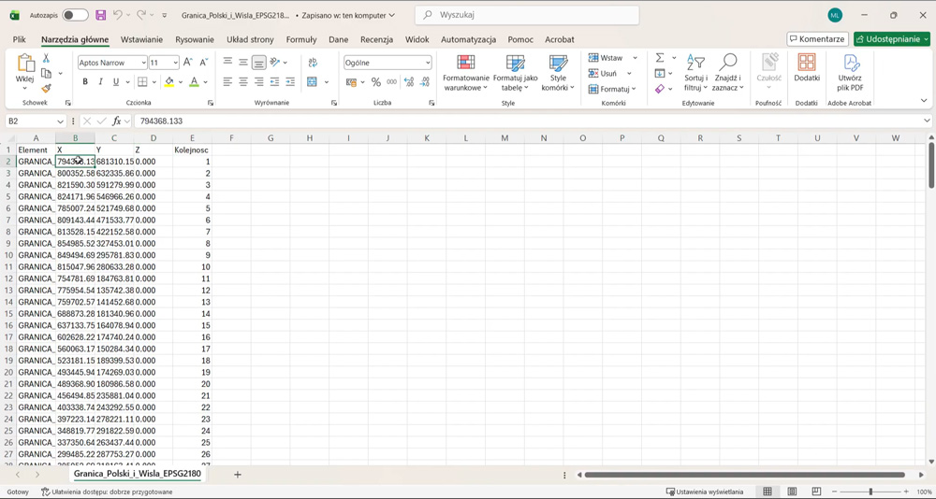Click the Komentarze button

(817, 39)
